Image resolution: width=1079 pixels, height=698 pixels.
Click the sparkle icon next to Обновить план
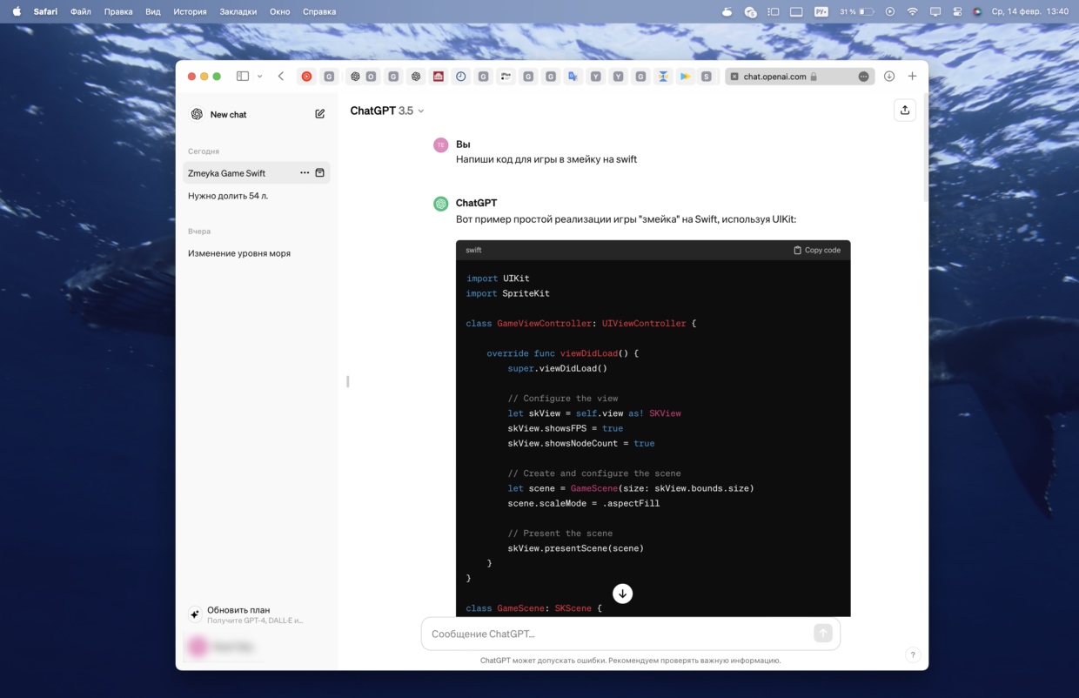[195, 614]
